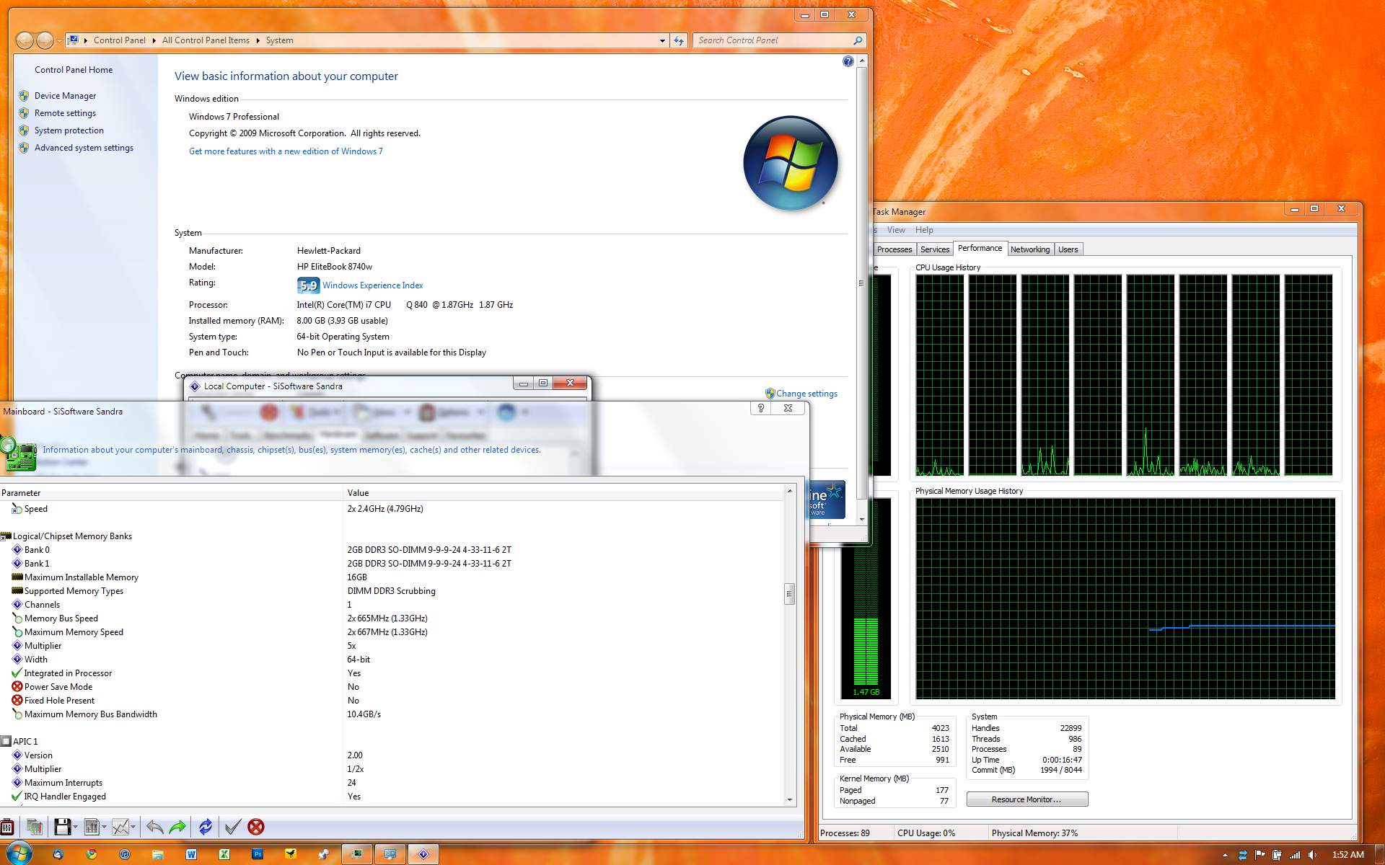
Task: Open System protection from the sidebar
Action: click(69, 130)
